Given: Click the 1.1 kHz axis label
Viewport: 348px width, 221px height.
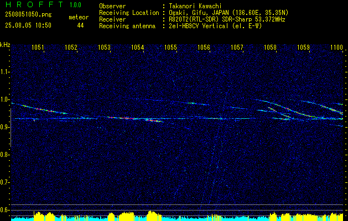Looking at the screenshot, I should 4,72.
